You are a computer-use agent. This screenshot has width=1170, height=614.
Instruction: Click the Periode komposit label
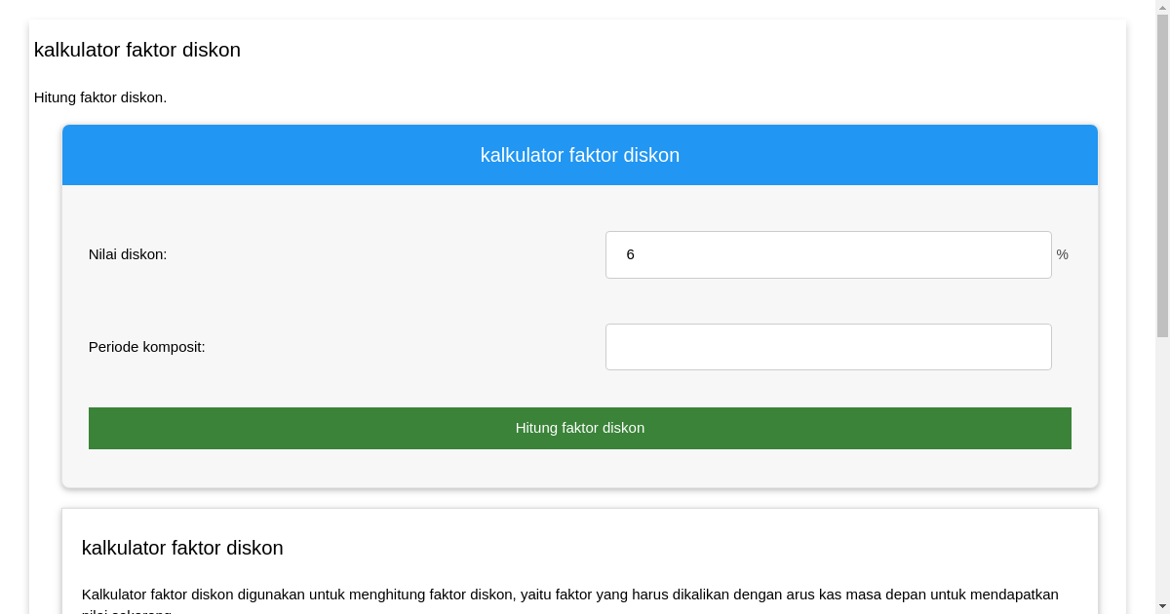point(147,346)
